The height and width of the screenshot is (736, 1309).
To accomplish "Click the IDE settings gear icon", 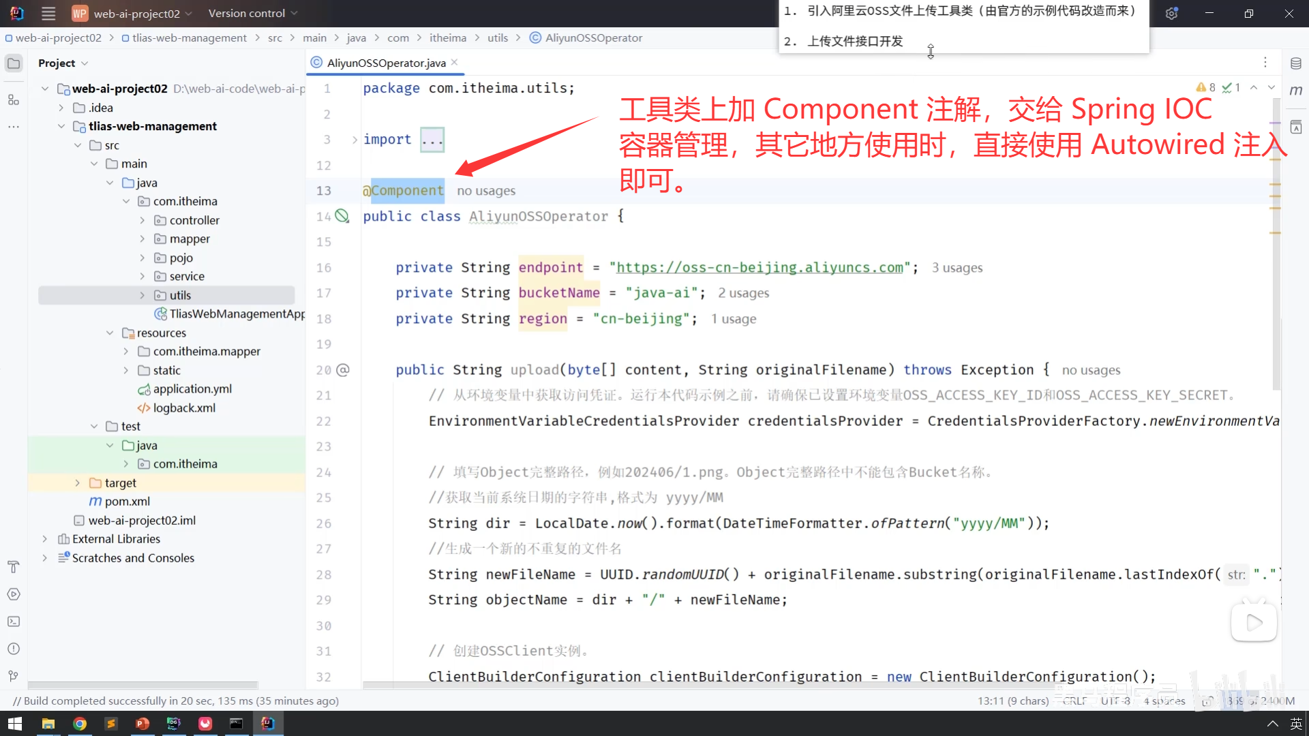I will [x=1171, y=14].
